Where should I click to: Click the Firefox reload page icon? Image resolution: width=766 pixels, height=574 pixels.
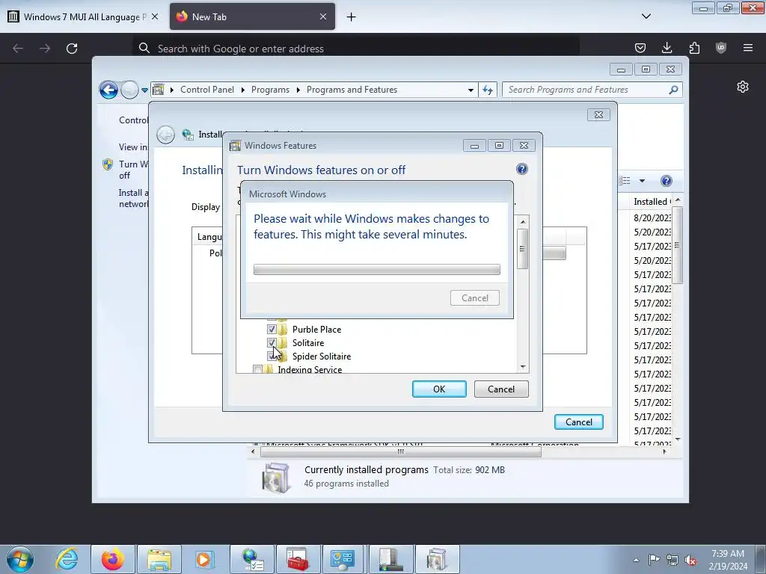click(x=72, y=49)
